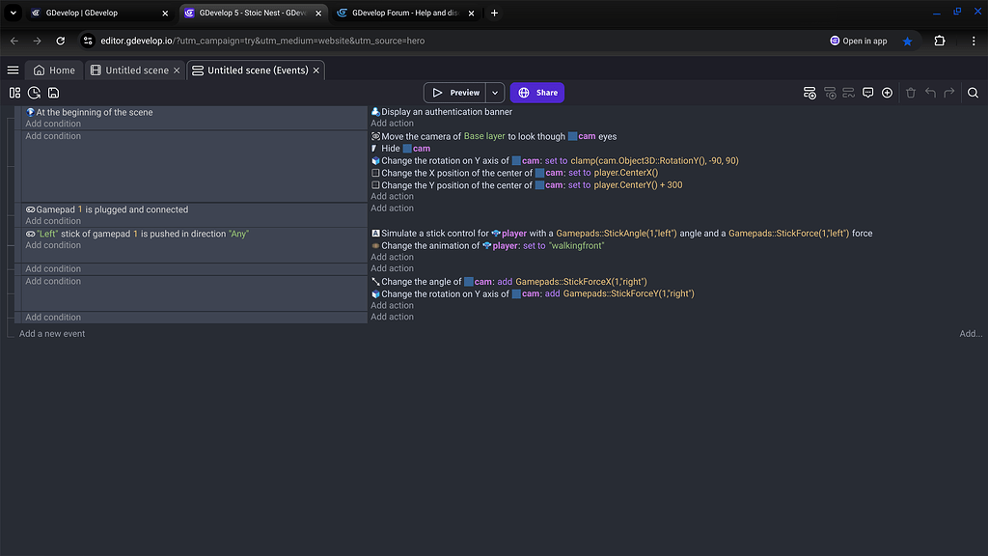
Task: Close the Untitled scene (Events) tab
Action: (x=316, y=70)
